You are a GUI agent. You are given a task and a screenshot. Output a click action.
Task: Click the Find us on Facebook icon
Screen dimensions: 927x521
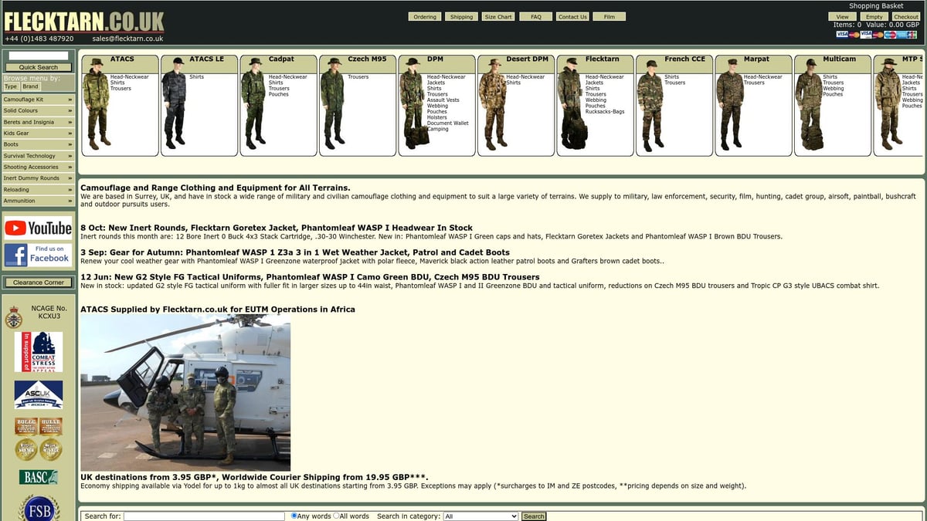pos(37,255)
